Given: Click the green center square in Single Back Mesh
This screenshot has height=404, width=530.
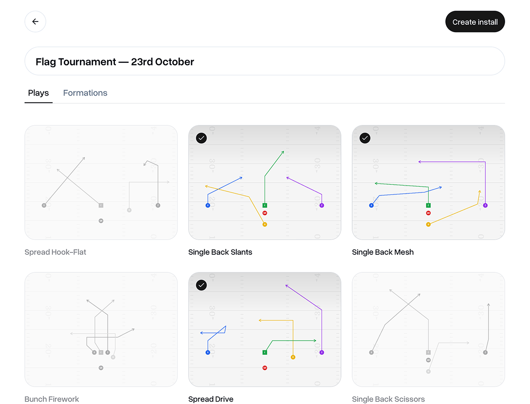Looking at the screenshot, I should point(428,206).
